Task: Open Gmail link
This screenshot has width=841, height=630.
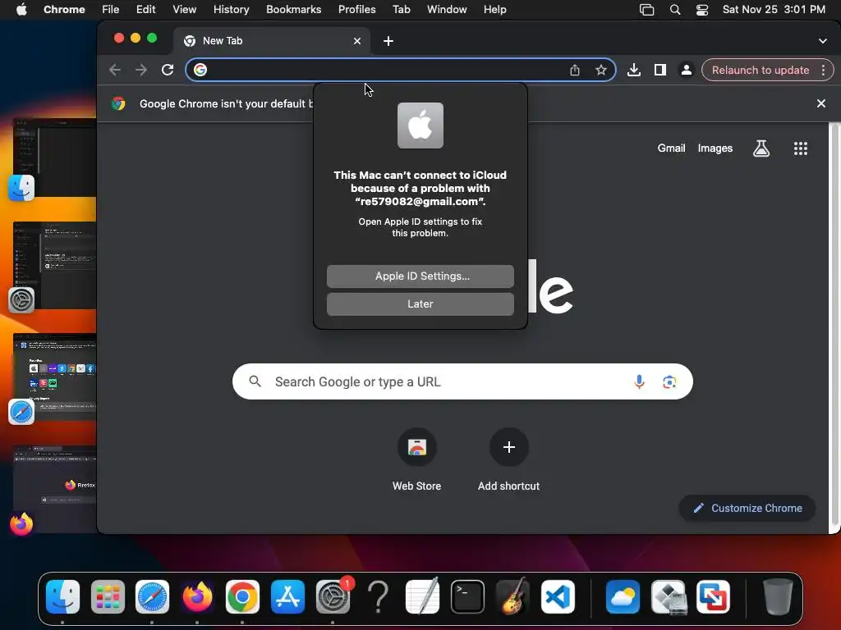Action: [x=671, y=148]
